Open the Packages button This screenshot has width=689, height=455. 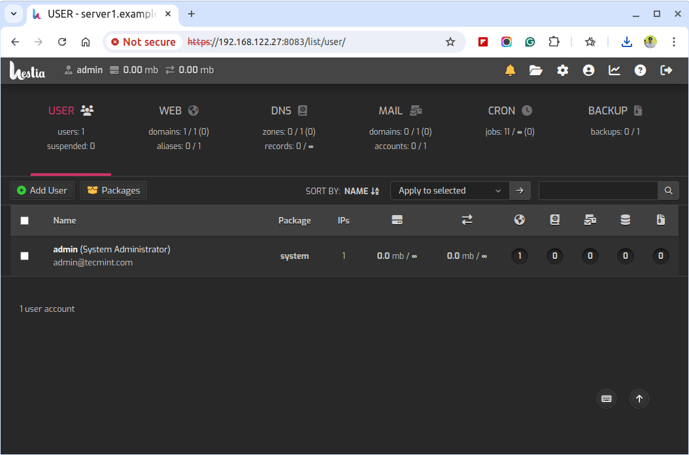[x=113, y=190]
